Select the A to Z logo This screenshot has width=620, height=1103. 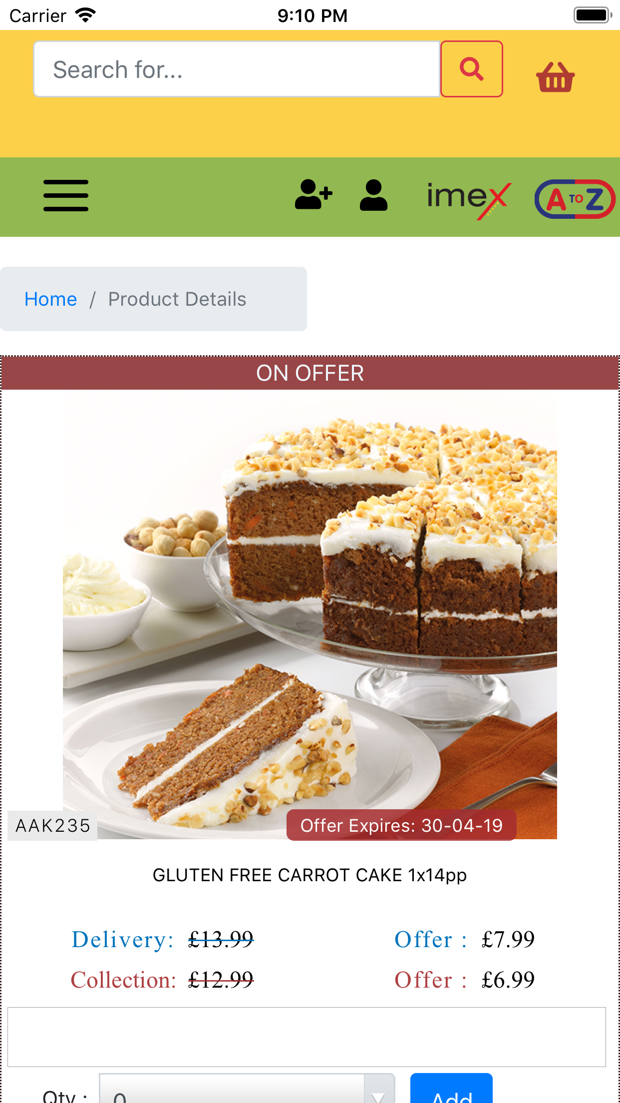click(x=575, y=199)
